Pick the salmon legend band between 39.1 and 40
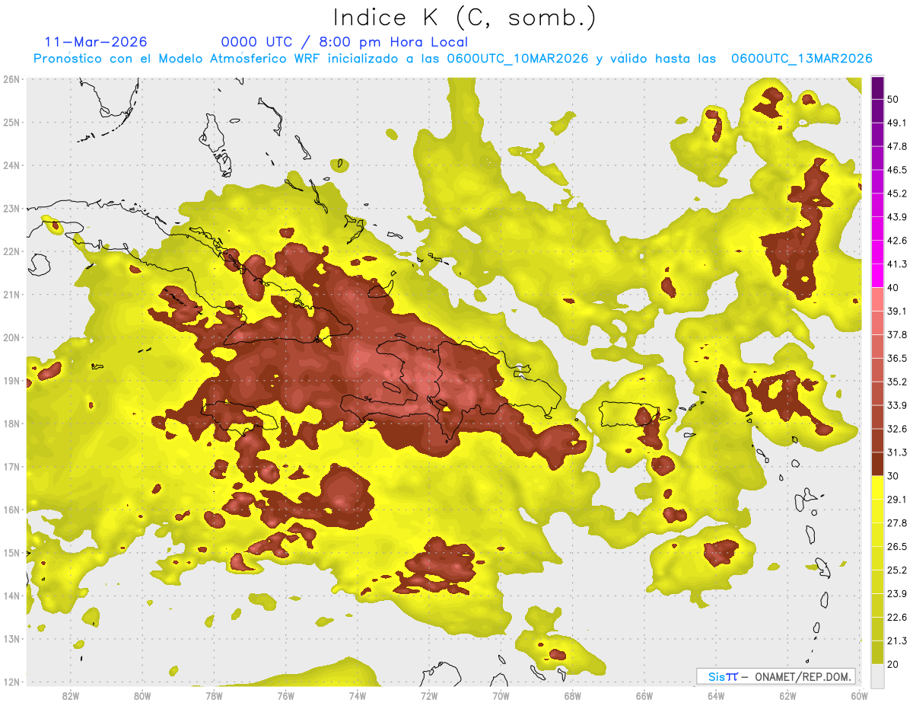 [877, 299]
